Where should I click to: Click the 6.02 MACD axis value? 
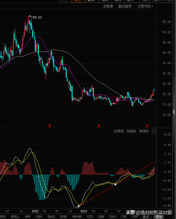coord(167,134)
